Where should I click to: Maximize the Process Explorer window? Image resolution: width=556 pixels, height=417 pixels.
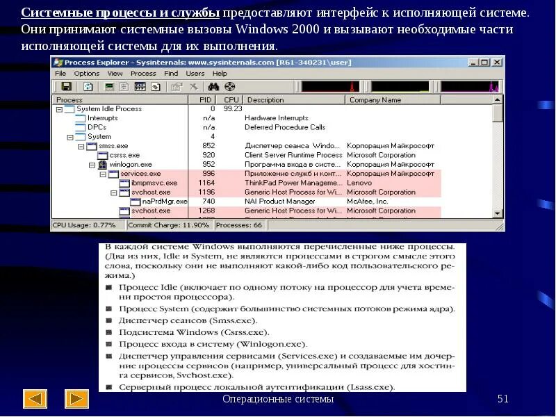click(484, 63)
